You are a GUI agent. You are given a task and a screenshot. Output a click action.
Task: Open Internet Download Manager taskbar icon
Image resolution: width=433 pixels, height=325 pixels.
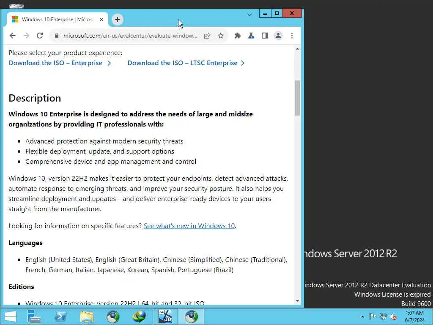(x=140, y=317)
